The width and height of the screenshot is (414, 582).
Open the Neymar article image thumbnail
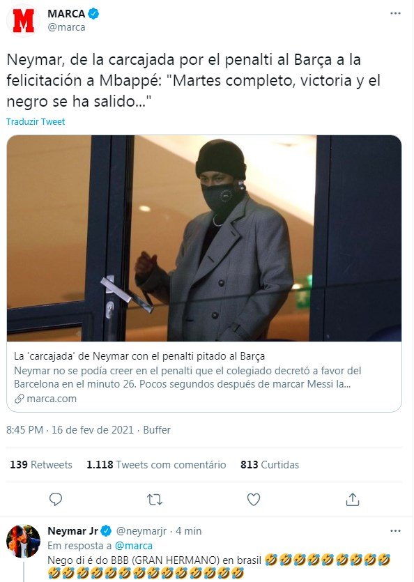[204, 238]
